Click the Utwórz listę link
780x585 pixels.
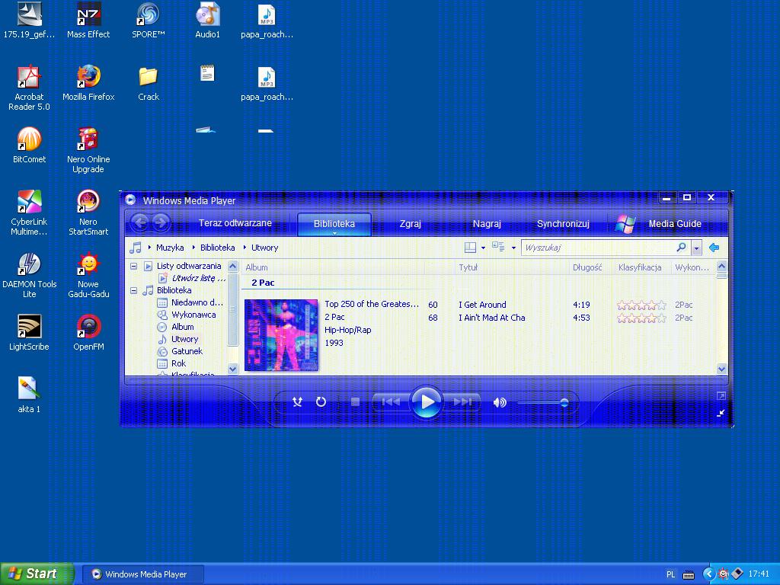(198, 278)
